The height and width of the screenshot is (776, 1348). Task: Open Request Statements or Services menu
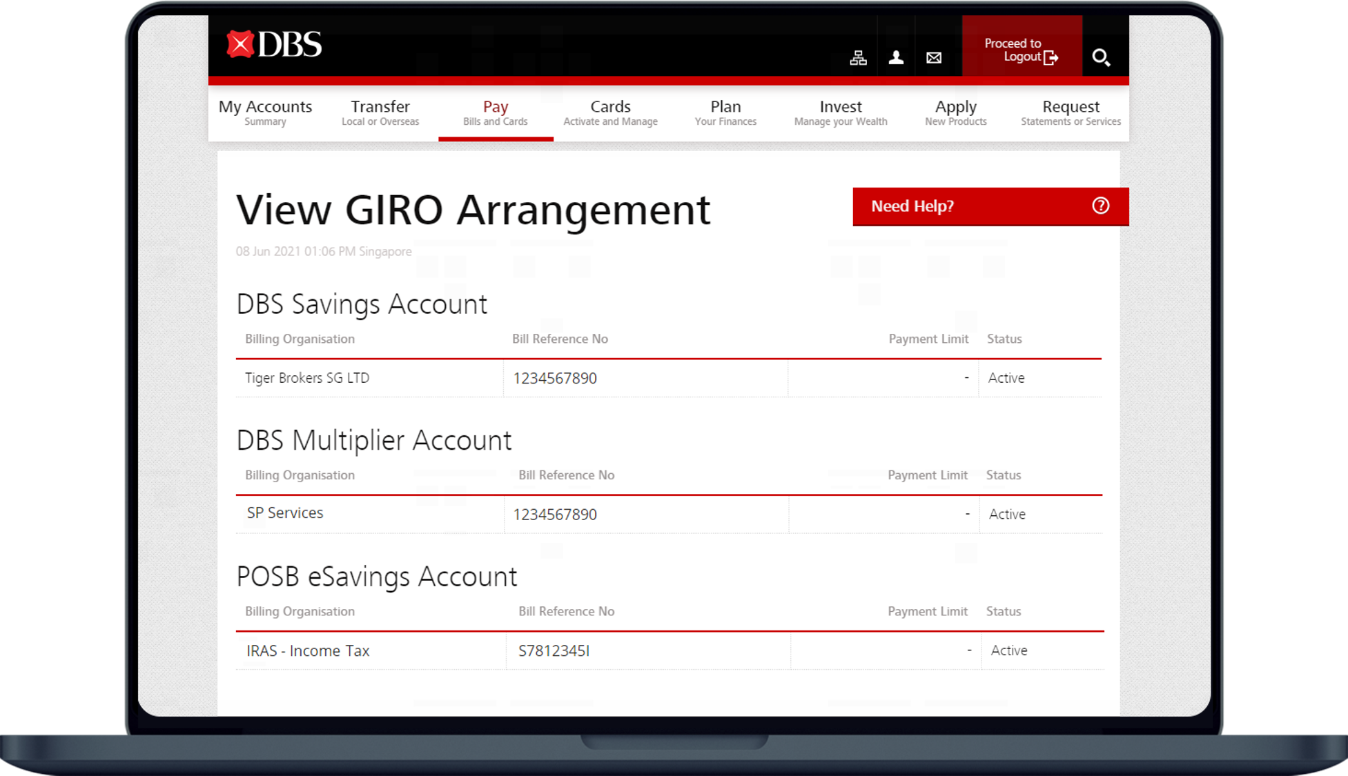tap(1071, 113)
